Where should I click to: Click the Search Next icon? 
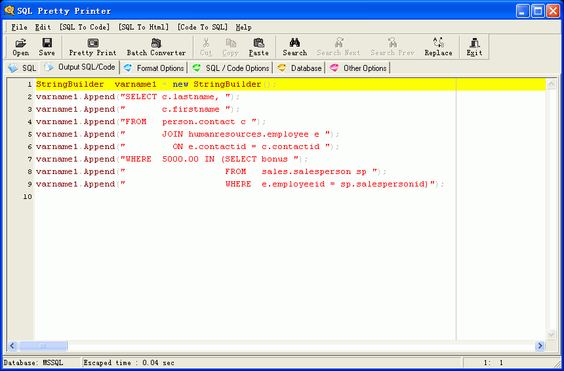click(338, 47)
